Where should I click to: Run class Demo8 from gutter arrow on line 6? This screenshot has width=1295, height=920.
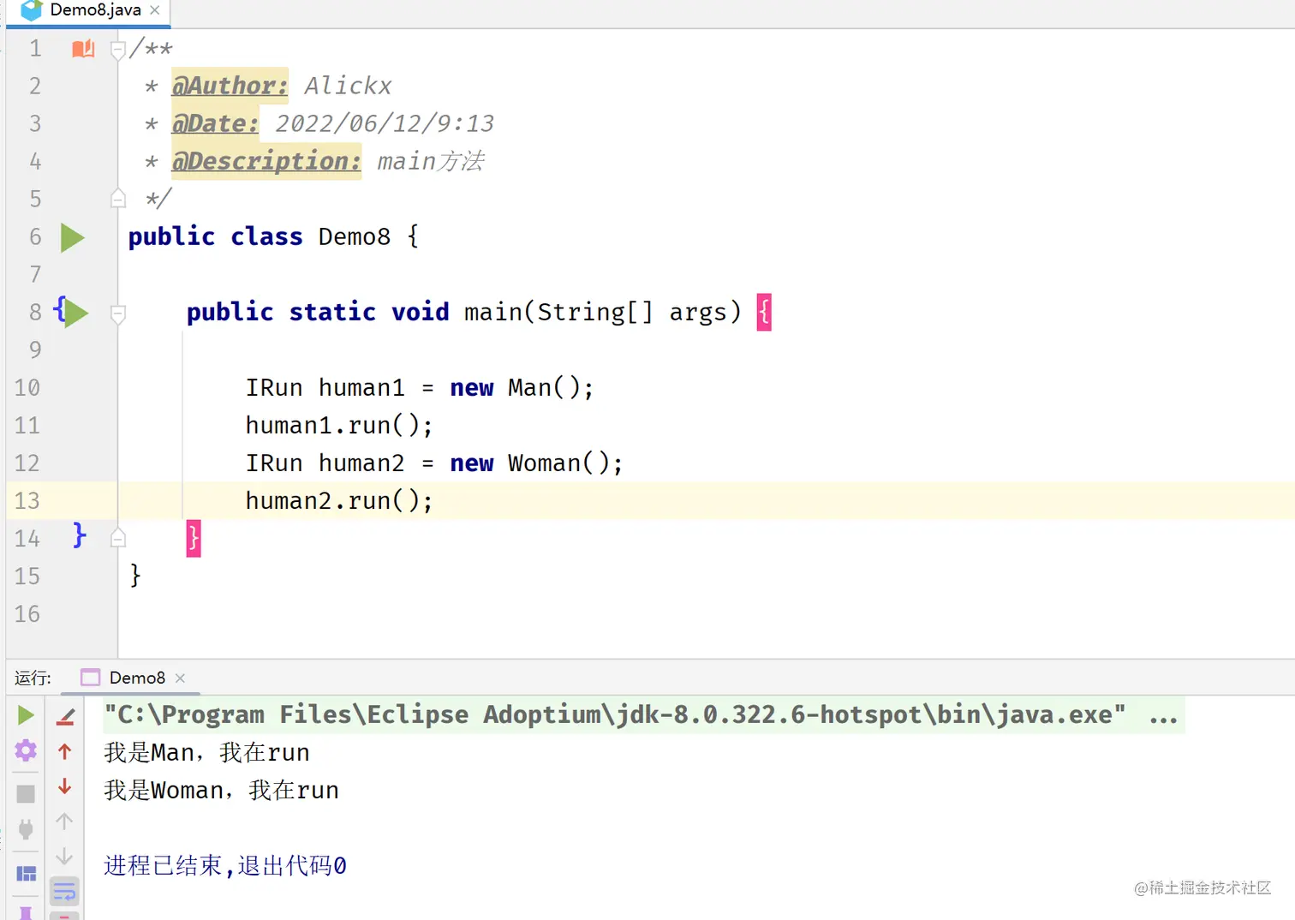point(73,237)
